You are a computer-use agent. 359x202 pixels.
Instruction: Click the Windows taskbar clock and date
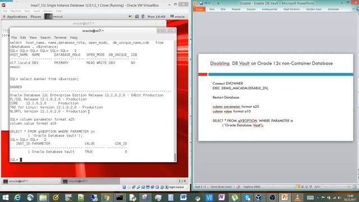350,198
